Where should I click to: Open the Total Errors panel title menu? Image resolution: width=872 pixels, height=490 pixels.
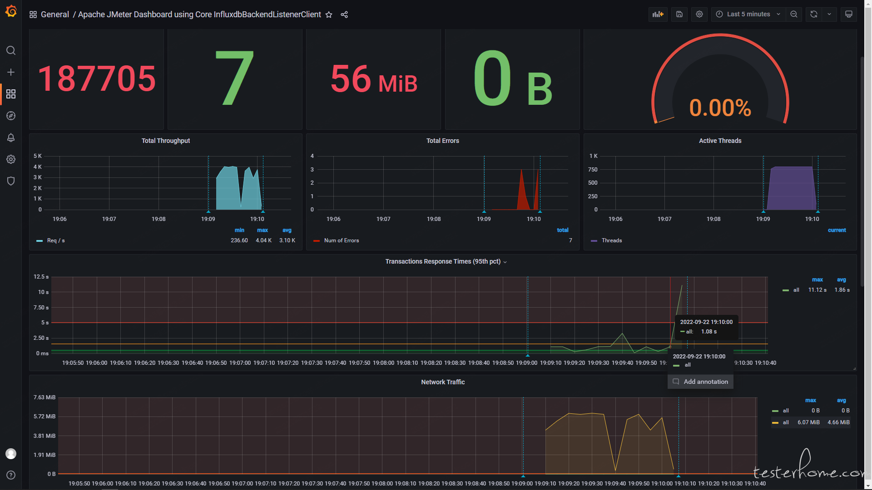point(443,141)
